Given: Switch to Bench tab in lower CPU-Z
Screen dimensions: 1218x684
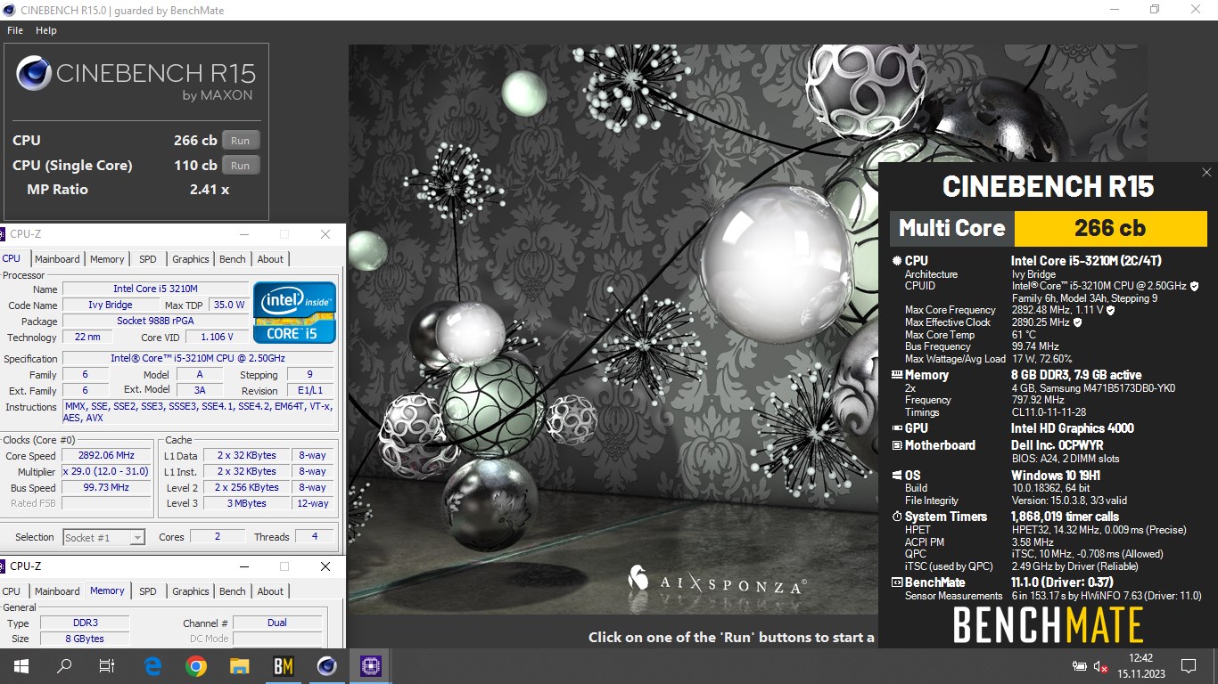Looking at the screenshot, I should (233, 591).
